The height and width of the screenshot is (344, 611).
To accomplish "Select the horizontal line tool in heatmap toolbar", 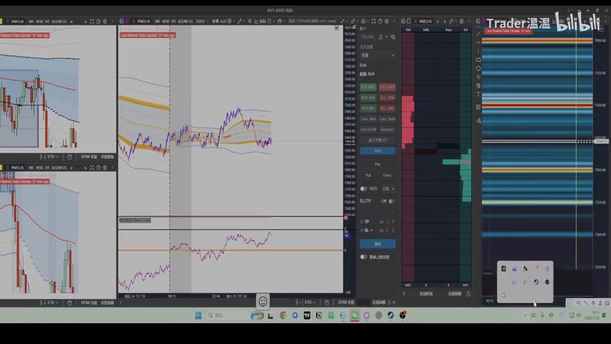I will point(478,43).
